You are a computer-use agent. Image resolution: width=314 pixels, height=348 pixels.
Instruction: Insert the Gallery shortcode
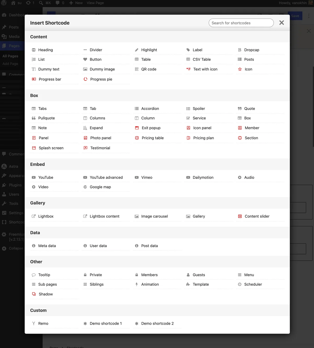point(209,216)
